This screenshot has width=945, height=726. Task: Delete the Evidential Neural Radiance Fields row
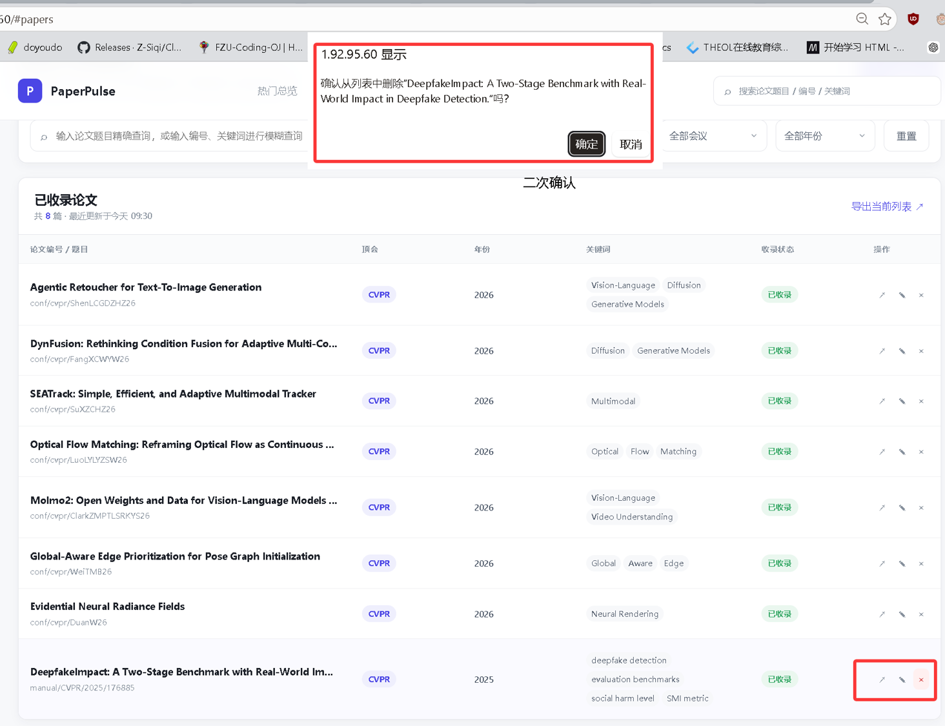coord(921,614)
